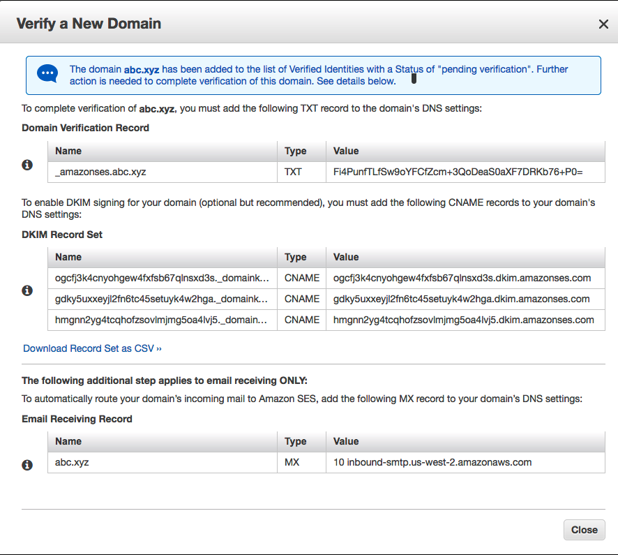Click the info icon beside DKIM Record Set

coord(27,290)
